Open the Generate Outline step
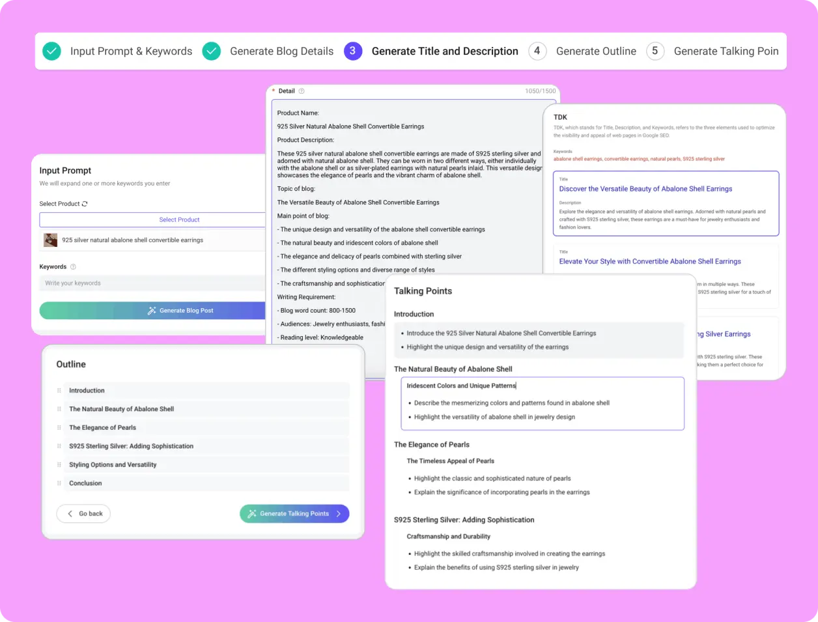Viewport: 818px width, 622px height. point(595,51)
